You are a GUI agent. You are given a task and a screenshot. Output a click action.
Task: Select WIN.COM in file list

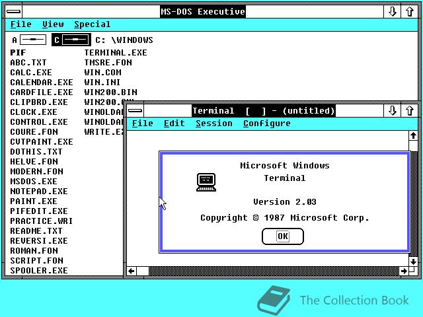pyautogui.click(x=103, y=73)
